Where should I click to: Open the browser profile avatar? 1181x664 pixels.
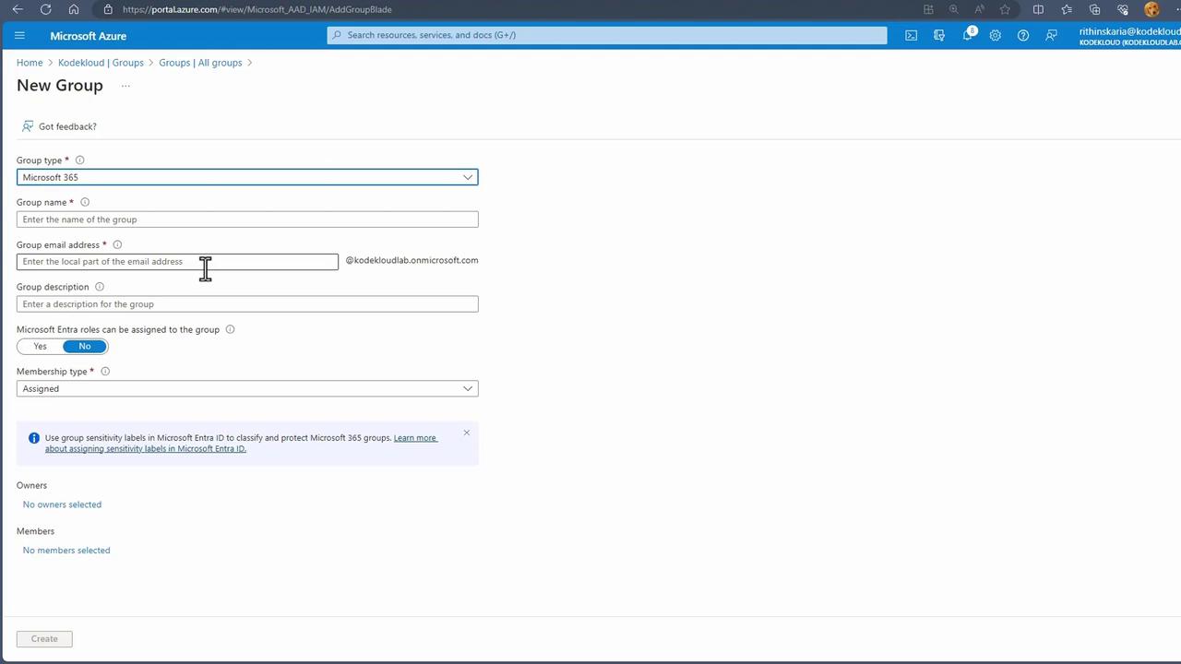[1151, 9]
